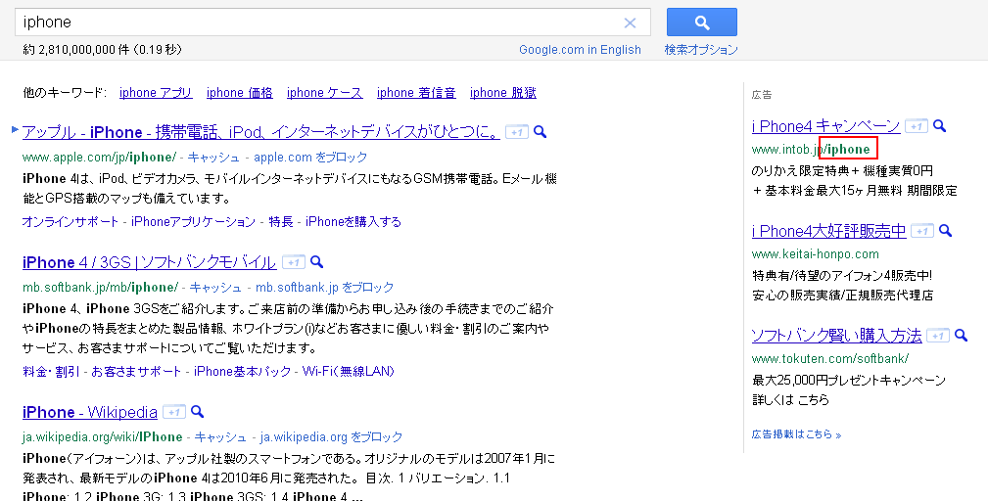The width and height of the screenshot is (988, 501).
Task: Open the ソフトバンク賢い購入方法 ad
Action: coord(837,336)
